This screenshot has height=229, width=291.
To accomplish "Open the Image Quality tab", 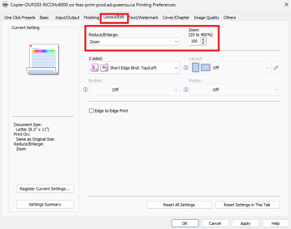I will click(207, 17).
